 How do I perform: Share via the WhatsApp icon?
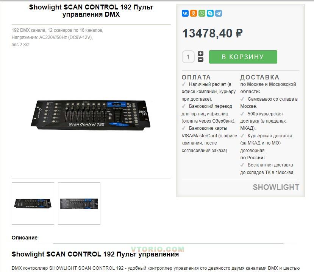coord(202,13)
